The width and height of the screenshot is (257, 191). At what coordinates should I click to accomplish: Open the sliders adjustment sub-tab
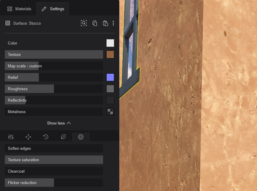[x=11, y=137]
